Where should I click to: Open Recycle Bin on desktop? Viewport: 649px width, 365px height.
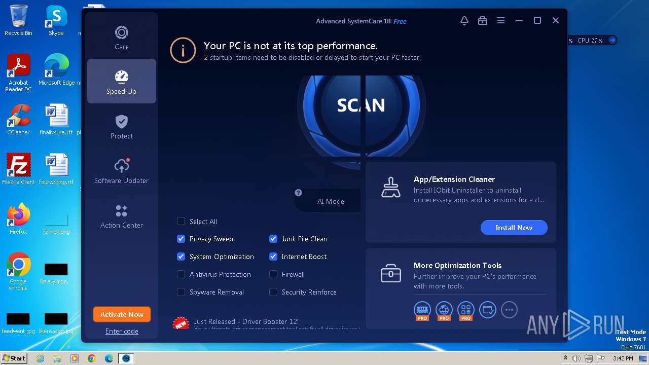pyautogui.click(x=18, y=20)
